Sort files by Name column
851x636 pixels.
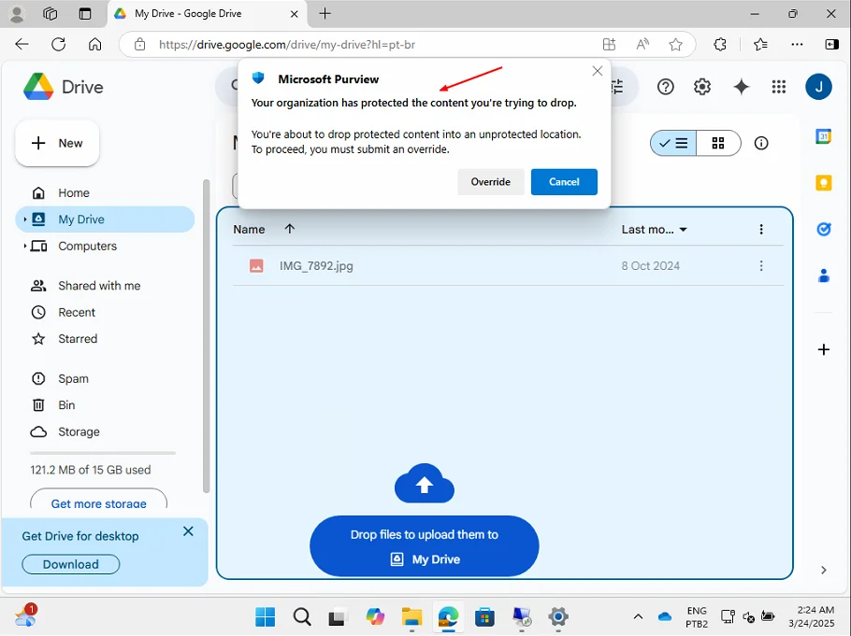coord(249,230)
